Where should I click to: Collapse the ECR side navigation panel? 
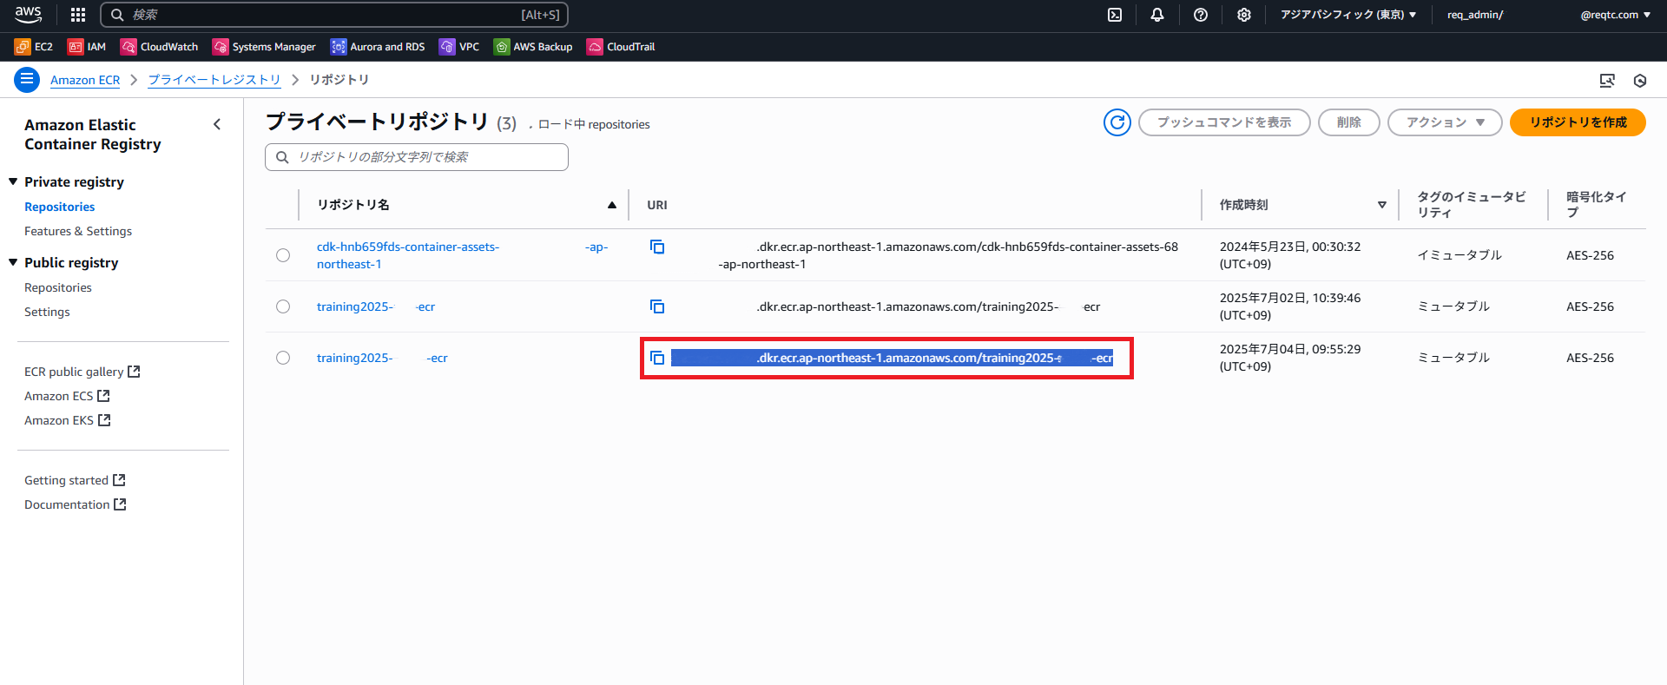217,124
